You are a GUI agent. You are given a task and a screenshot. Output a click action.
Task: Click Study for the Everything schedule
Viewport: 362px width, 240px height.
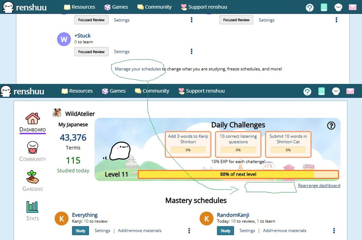click(81, 231)
